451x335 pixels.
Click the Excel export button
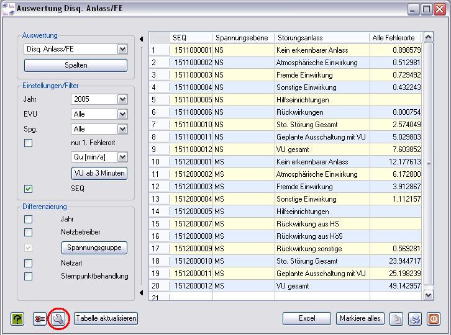pyautogui.click(x=307, y=318)
